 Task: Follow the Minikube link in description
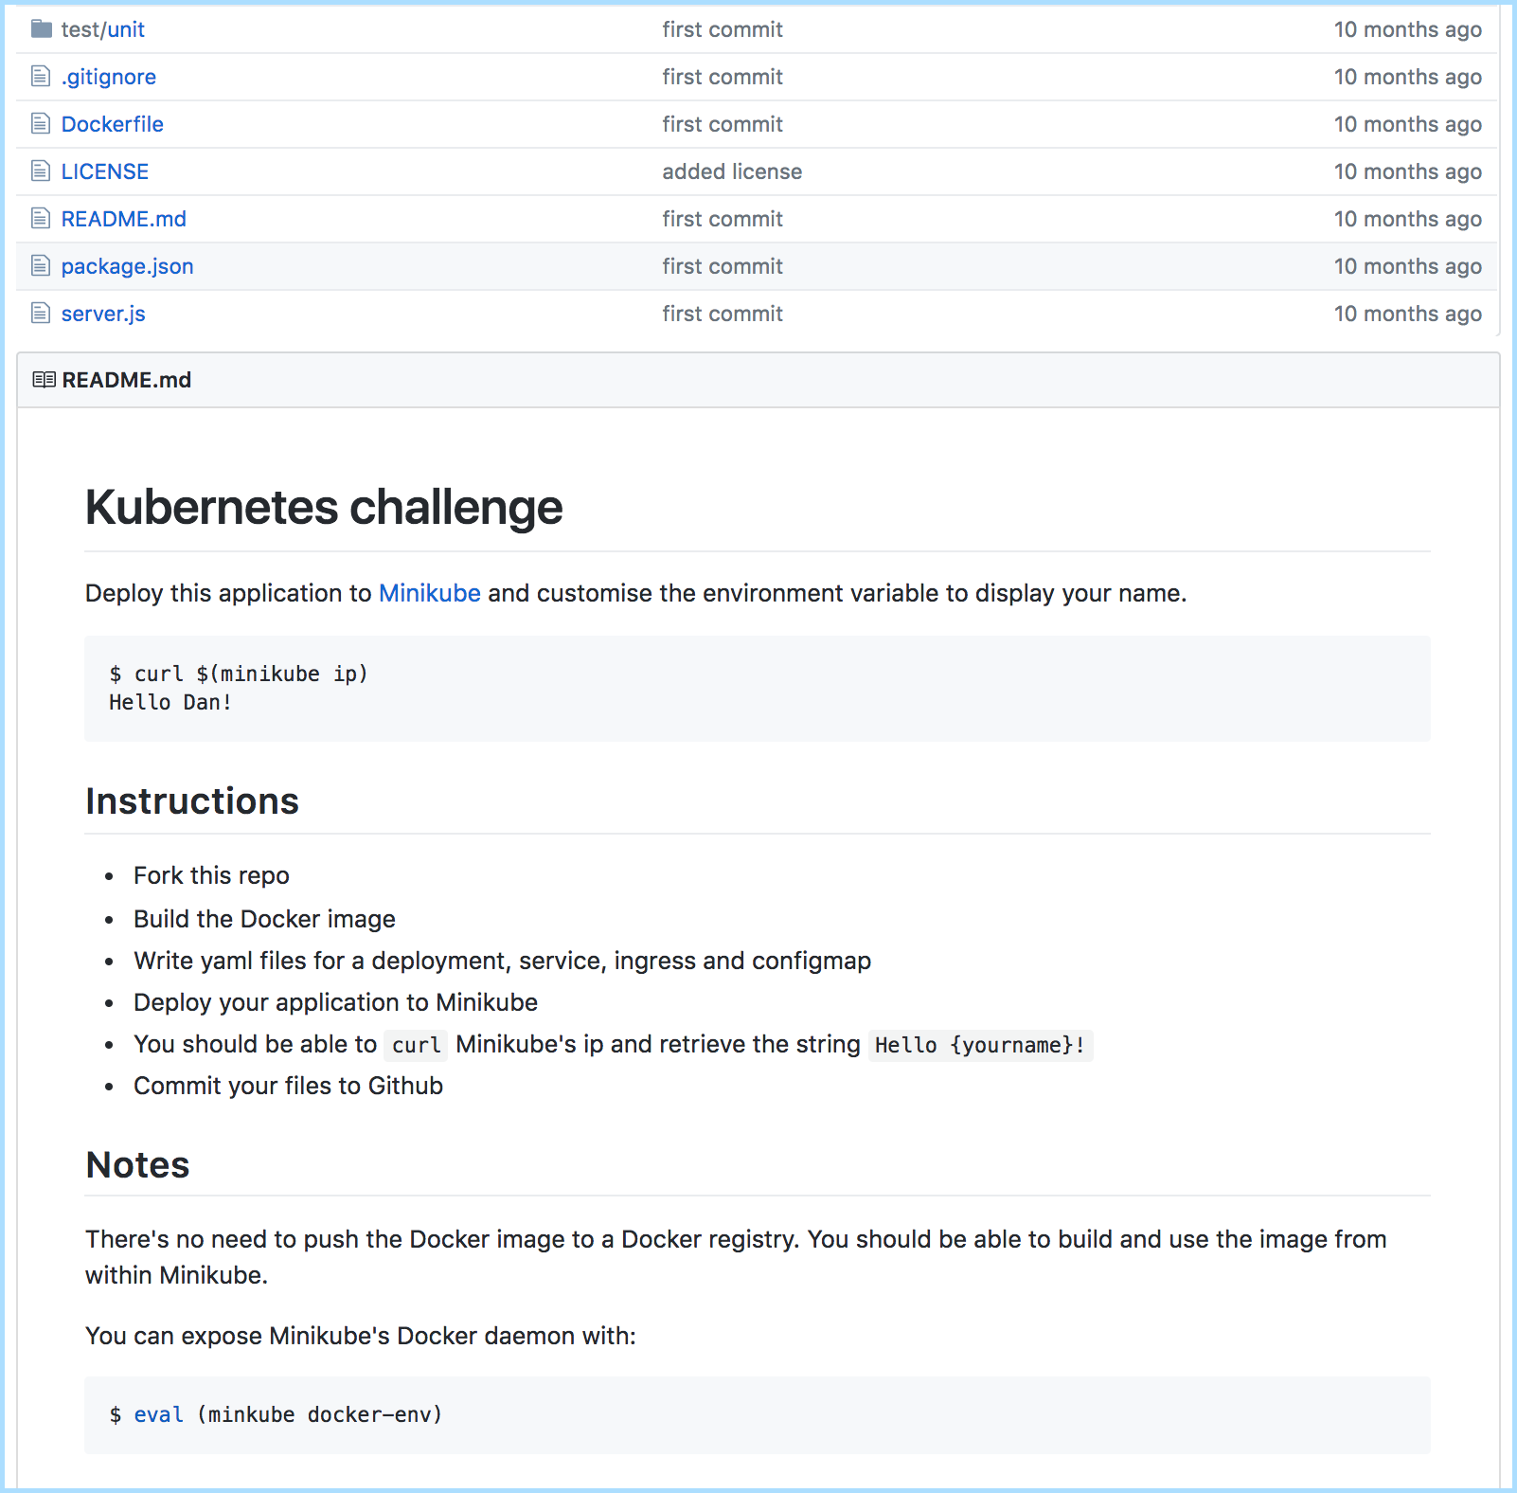pyautogui.click(x=430, y=593)
